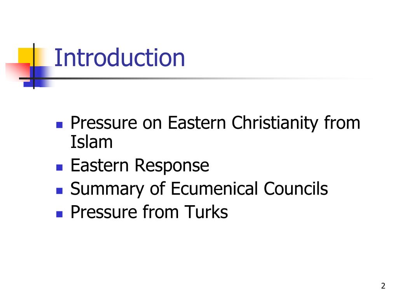Select the red gradient square decoration
Image resolution: width=398 pixels, height=299 pixels.
(18, 72)
